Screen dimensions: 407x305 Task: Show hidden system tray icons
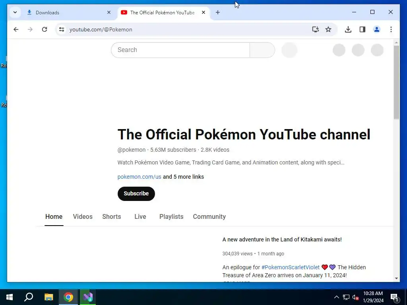336,297
